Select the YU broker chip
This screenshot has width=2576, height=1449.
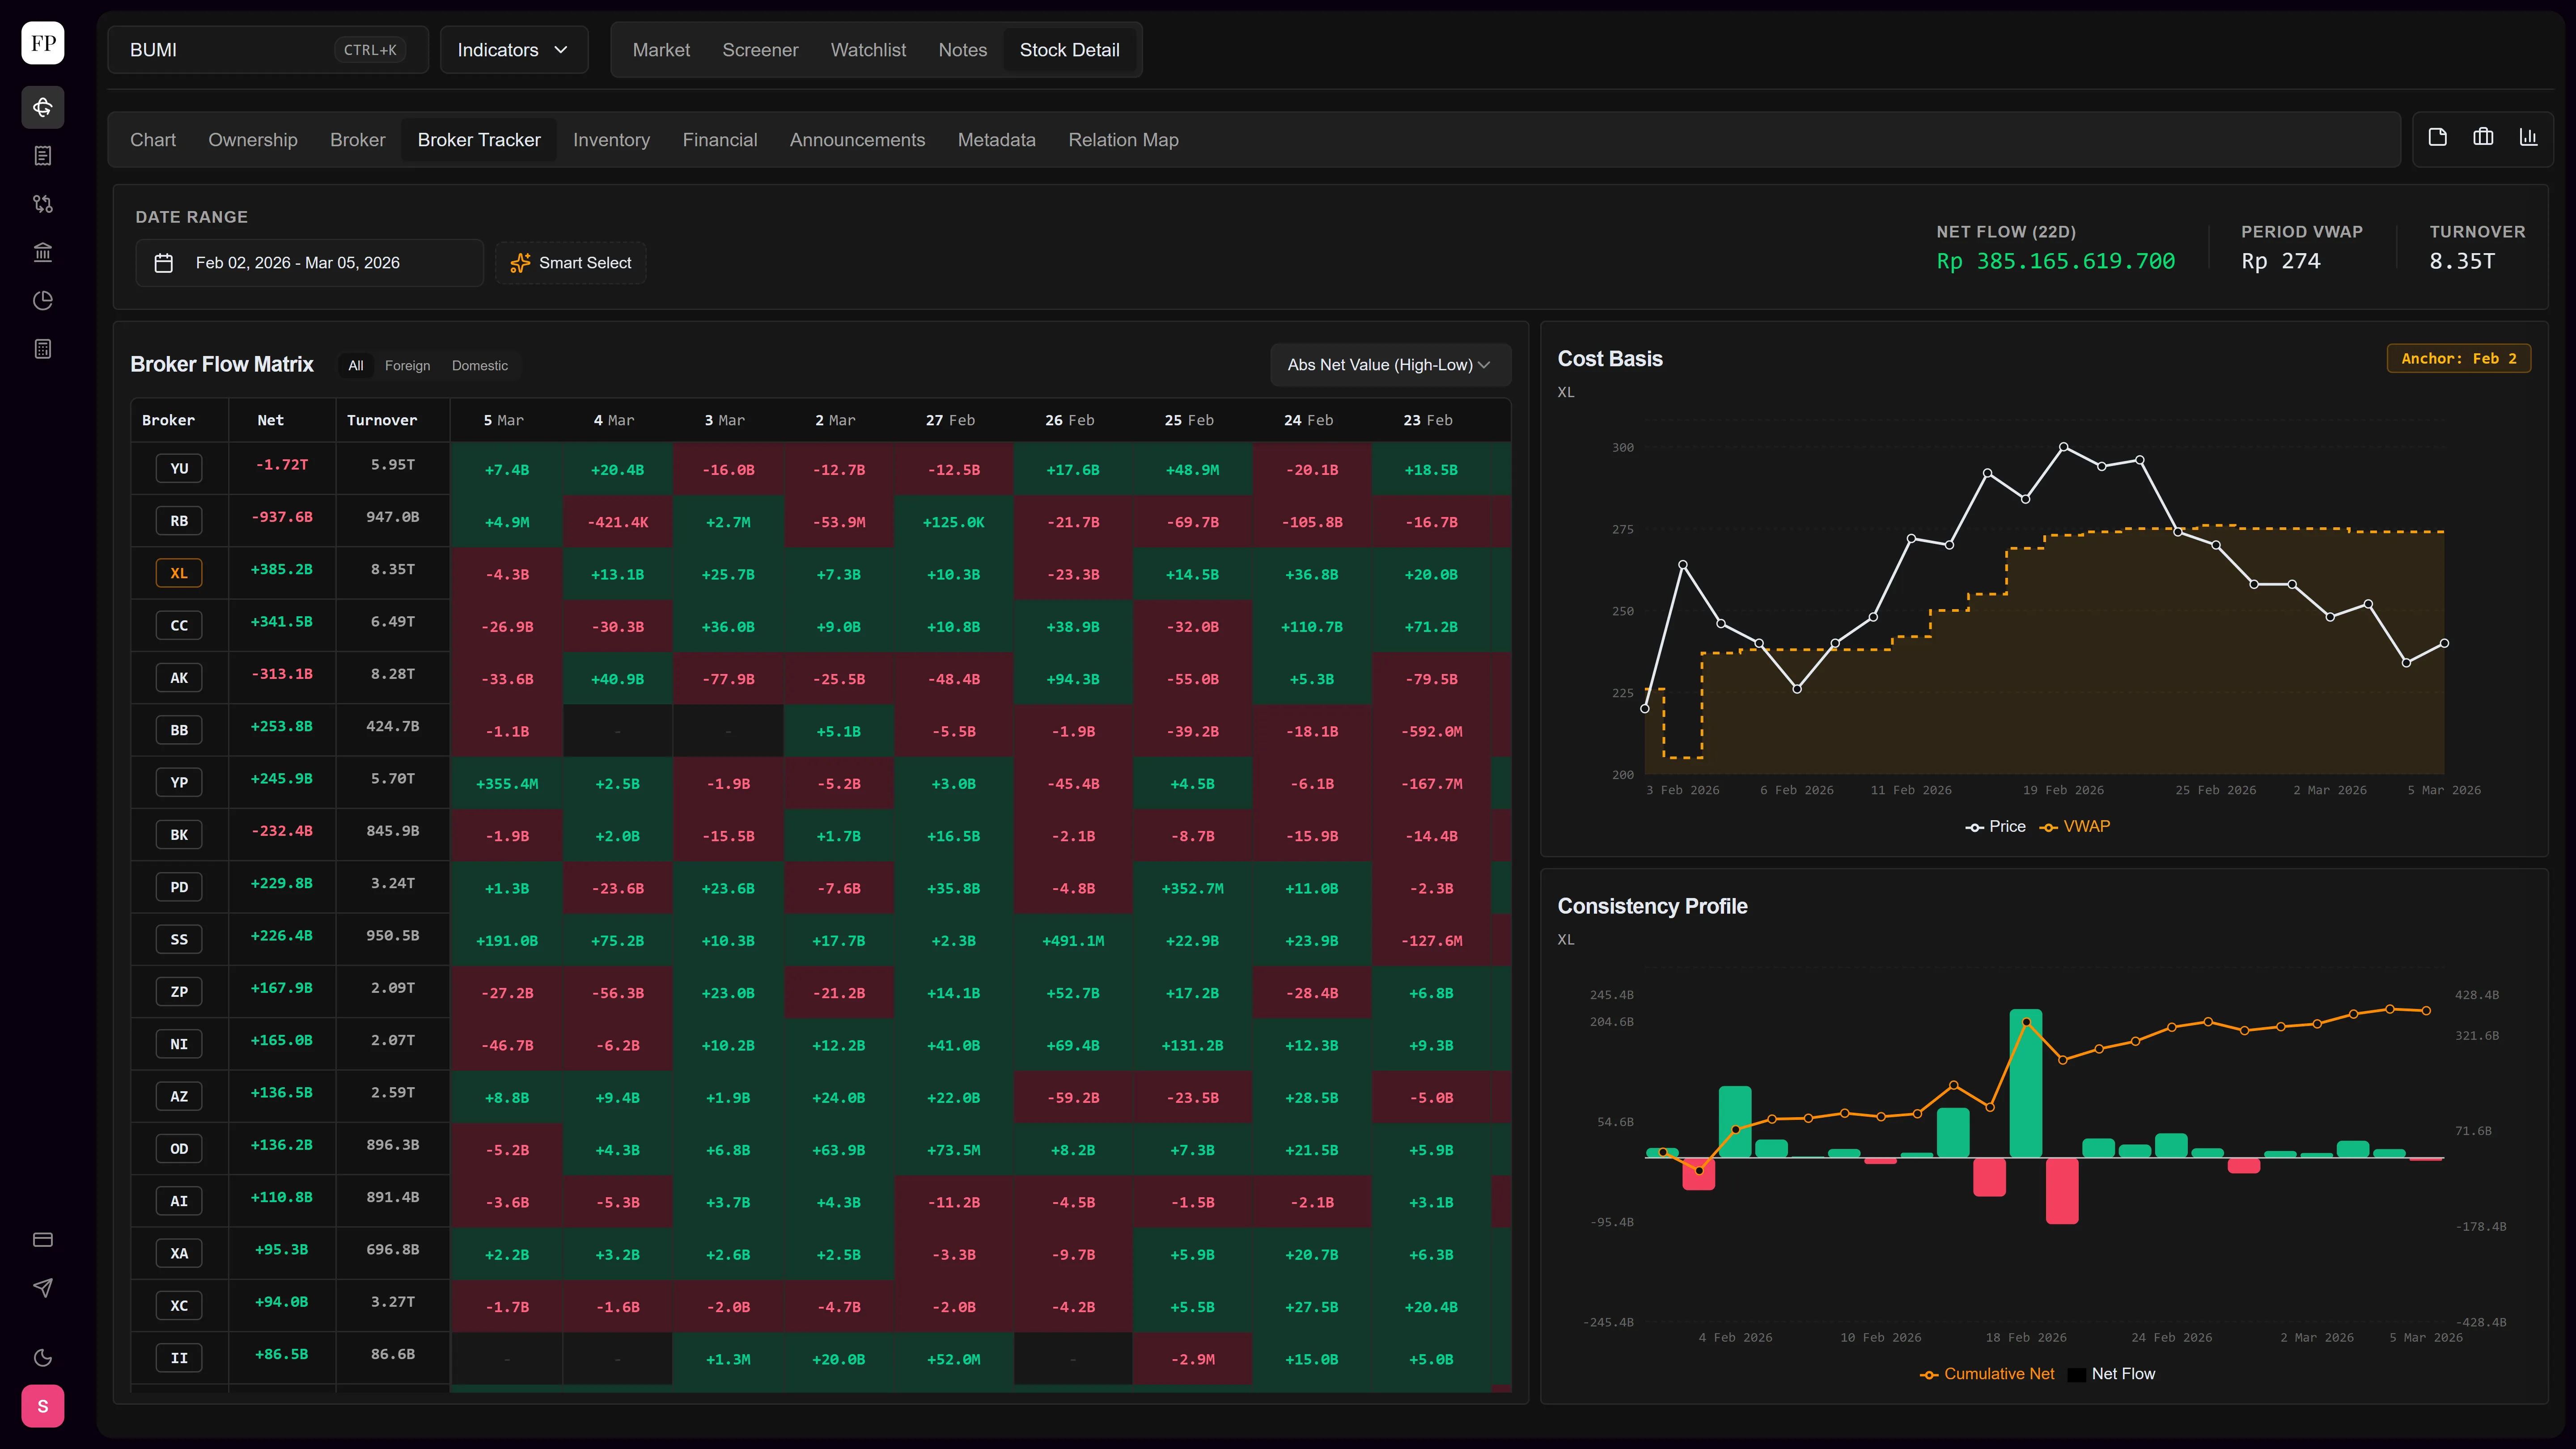point(179,468)
